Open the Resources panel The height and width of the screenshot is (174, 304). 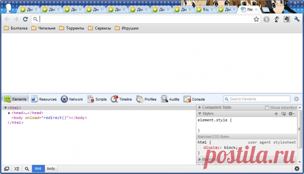pos(44,99)
